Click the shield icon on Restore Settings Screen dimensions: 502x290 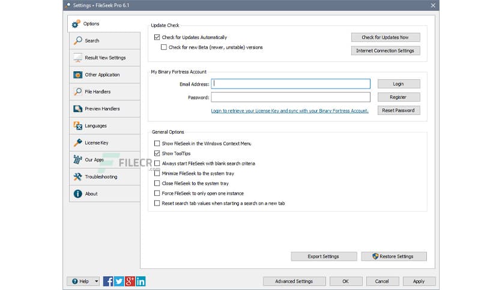click(375, 256)
